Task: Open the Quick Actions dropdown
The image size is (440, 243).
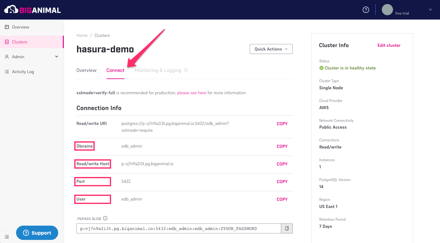Action: (271, 49)
